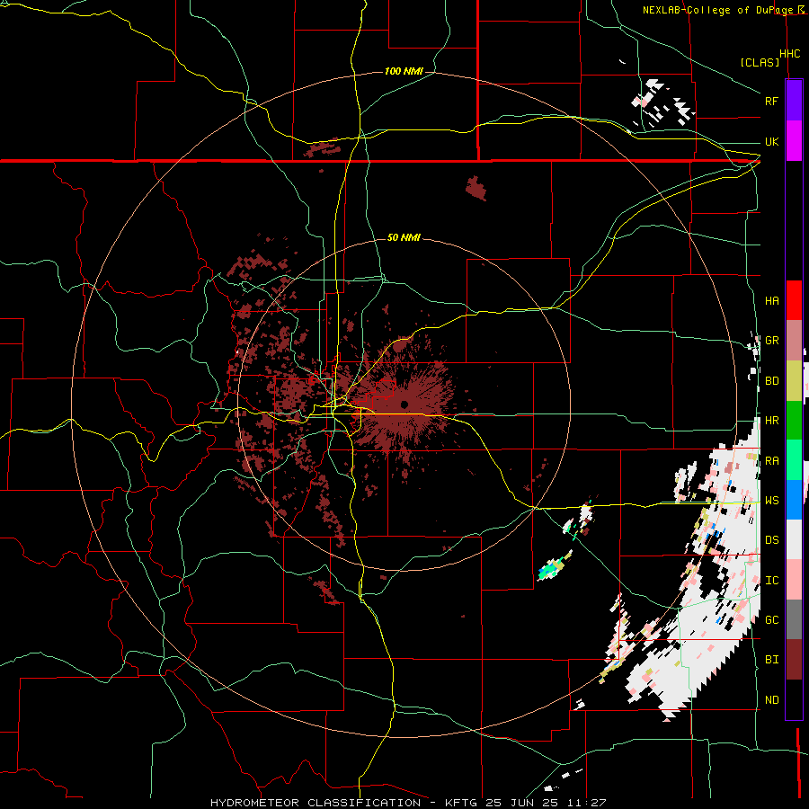The width and height of the screenshot is (809, 809).
Task: Click the HA red legend swatch
Action: tap(794, 300)
